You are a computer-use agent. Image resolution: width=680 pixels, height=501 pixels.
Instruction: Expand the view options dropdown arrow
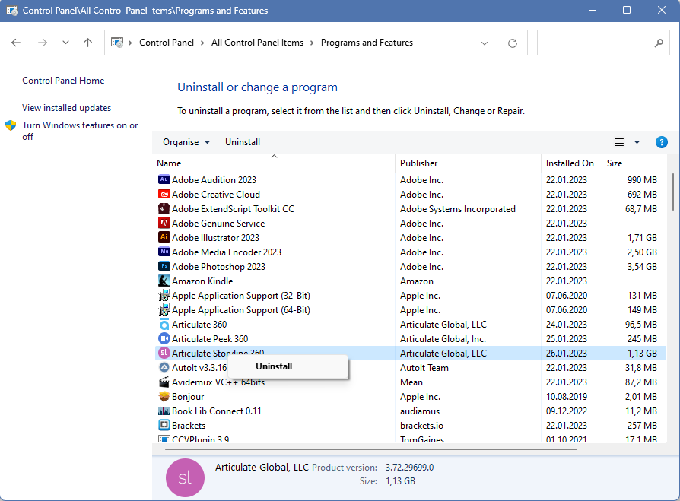[637, 142]
